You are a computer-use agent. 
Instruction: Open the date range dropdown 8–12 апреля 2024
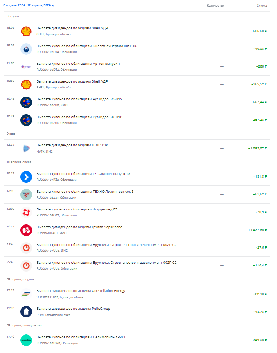click(x=29, y=5)
